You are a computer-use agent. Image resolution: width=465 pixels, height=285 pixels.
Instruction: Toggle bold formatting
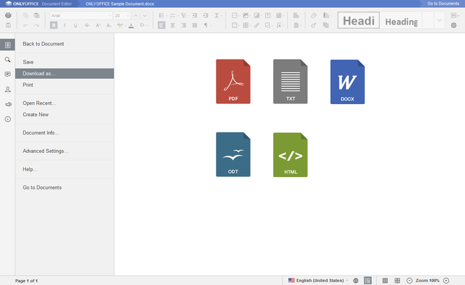tap(54, 25)
